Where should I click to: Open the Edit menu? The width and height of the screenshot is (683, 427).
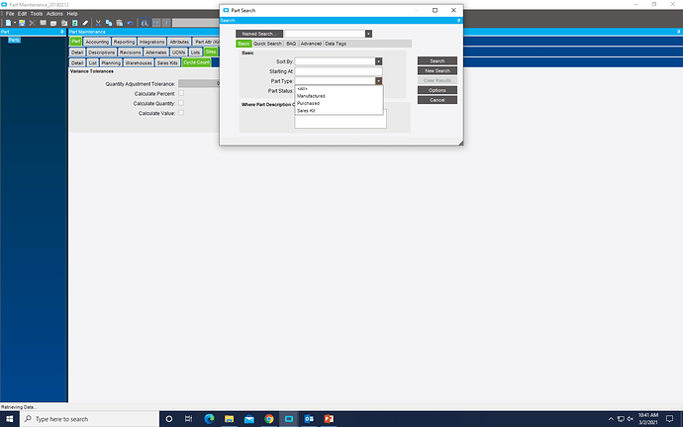[22, 14]
